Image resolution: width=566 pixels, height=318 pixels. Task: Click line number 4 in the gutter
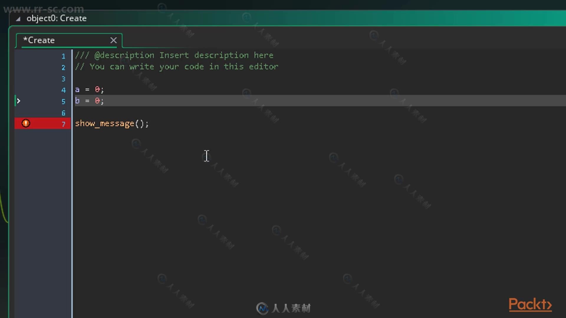(63, 90)
